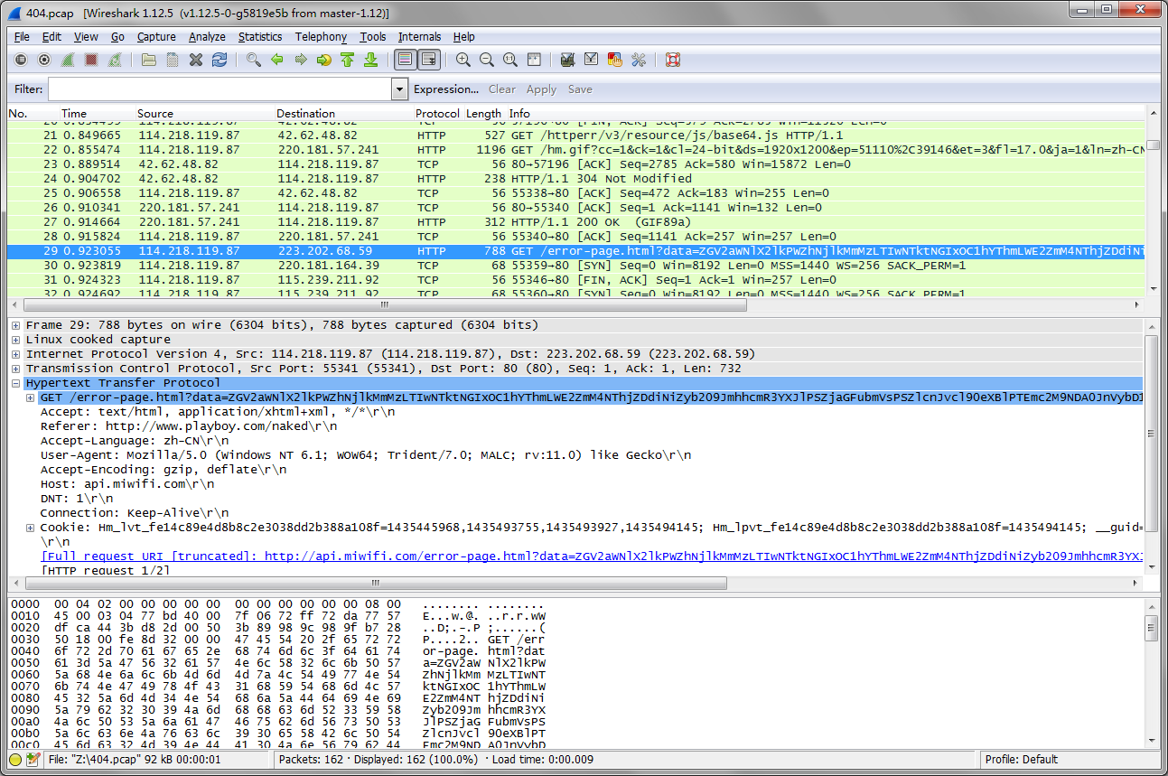Edit capture filter toolbar icon
This screenshot has width=1168, height=776.
(568, 60)
